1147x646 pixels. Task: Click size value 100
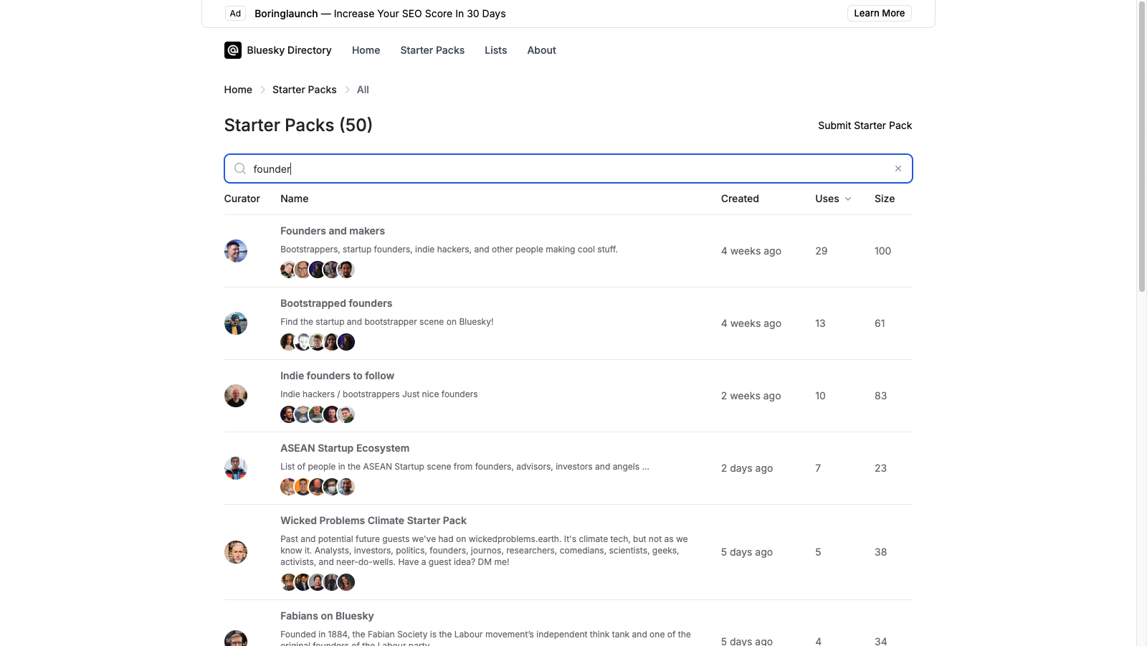(882, 251)
